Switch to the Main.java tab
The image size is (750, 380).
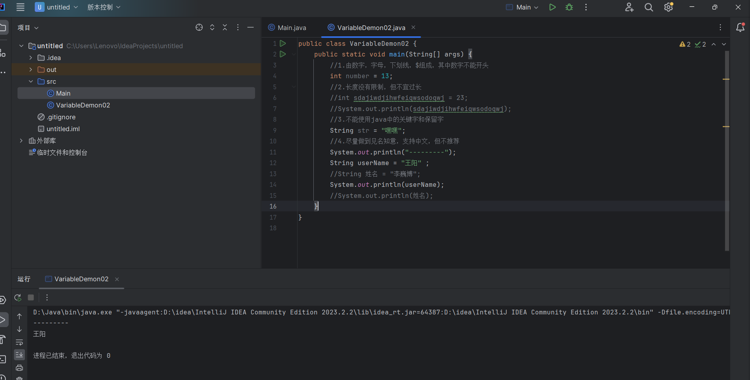coord(287,28)
